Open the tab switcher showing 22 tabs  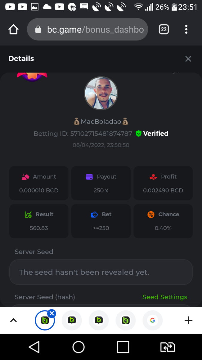pos(164,29)
